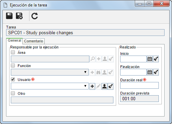The width and height of the screenshot is (172, 124).
Task: Click the Inicio date input field
Action: pyautogui.click(x=133, y=59)
